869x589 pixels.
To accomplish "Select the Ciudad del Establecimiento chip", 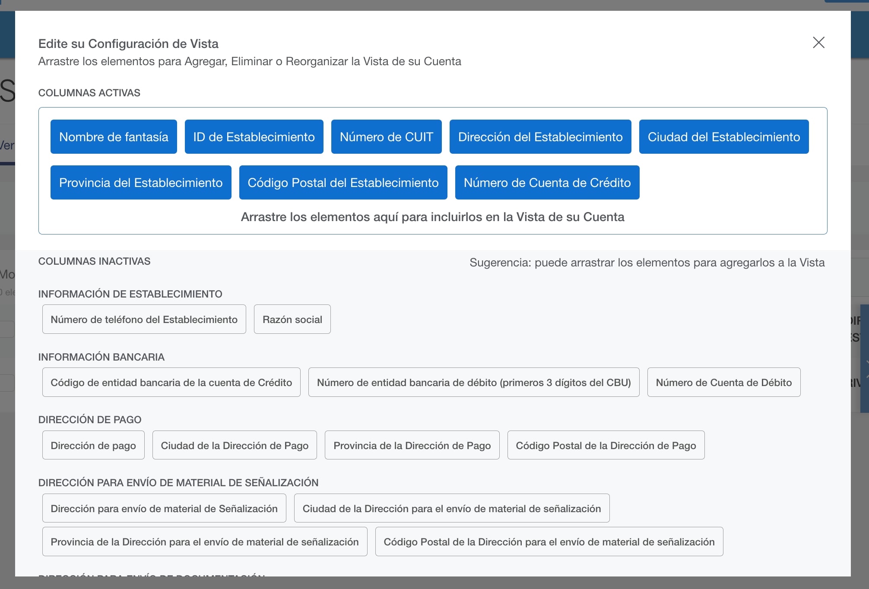I will click(x=723, y=137).
